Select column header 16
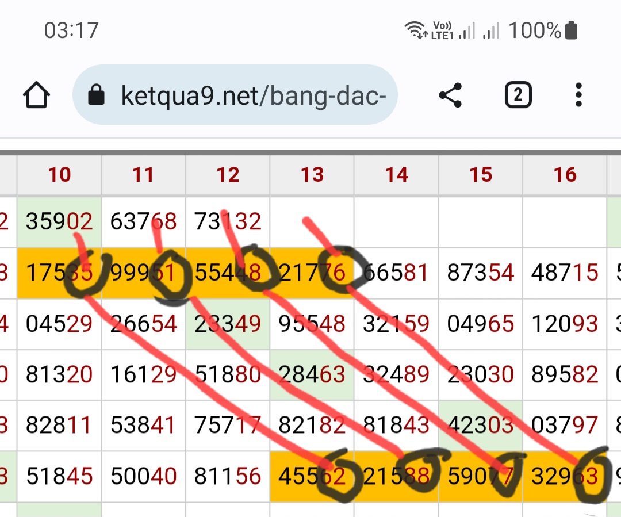This screenshot has height=517, width=621. pos(565,175)
